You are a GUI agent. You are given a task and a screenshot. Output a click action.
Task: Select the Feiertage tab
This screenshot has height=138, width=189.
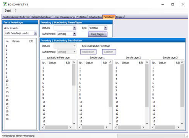pyautogui.click(x=109, y=17)
